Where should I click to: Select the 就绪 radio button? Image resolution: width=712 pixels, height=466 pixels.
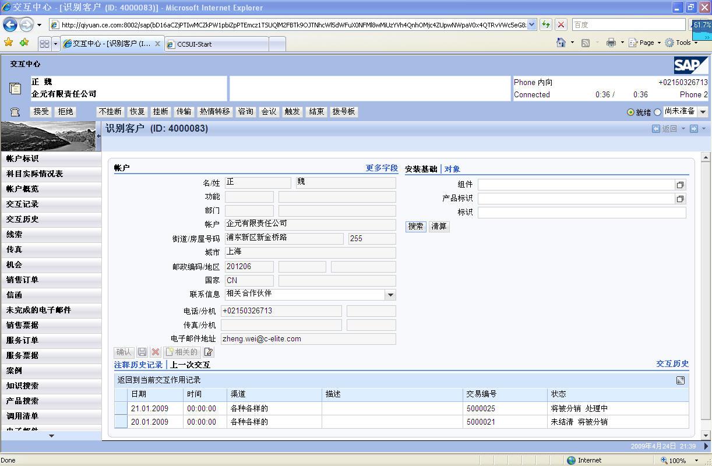pyautogui.click(x=630, y=112)
